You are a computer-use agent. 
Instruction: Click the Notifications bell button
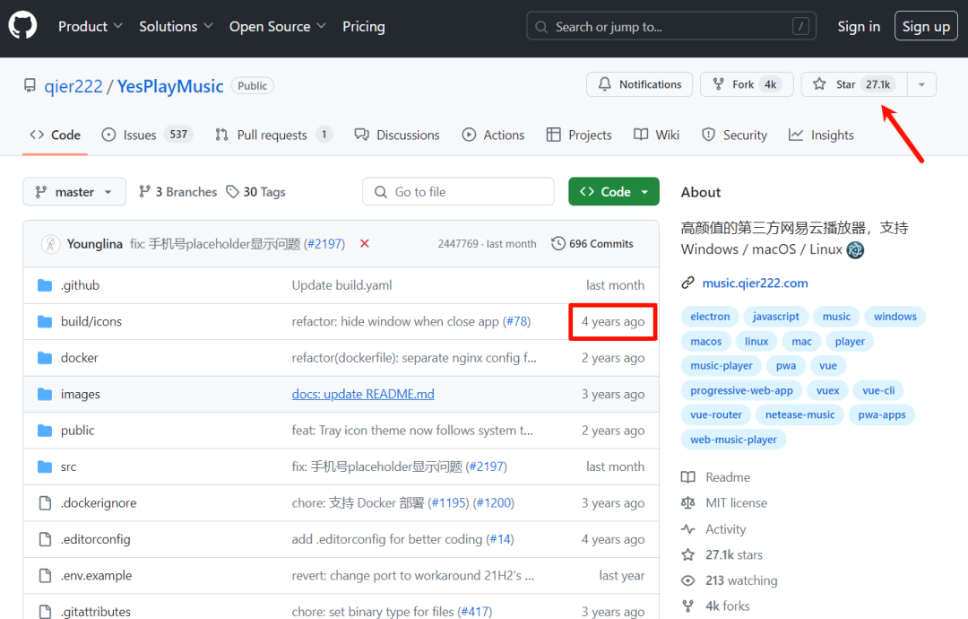[640, 84]
